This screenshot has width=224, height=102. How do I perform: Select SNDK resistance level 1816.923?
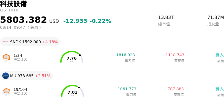pyautogui.click(x=125, y=55)
